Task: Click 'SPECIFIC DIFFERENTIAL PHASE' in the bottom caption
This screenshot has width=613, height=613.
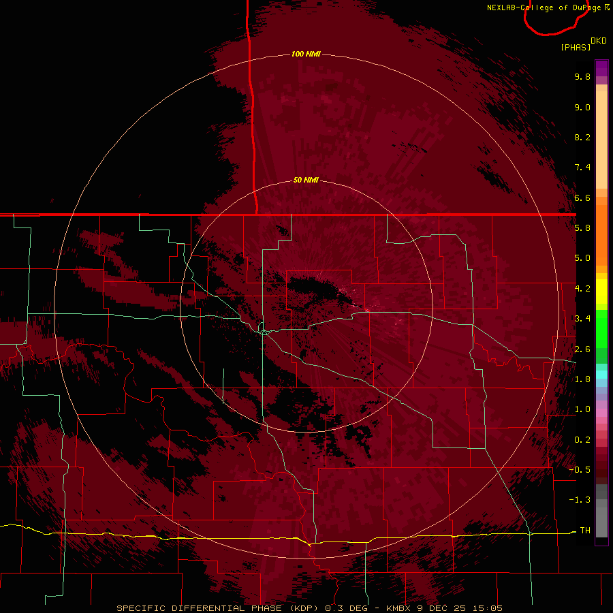Action: tap(199, 608)
